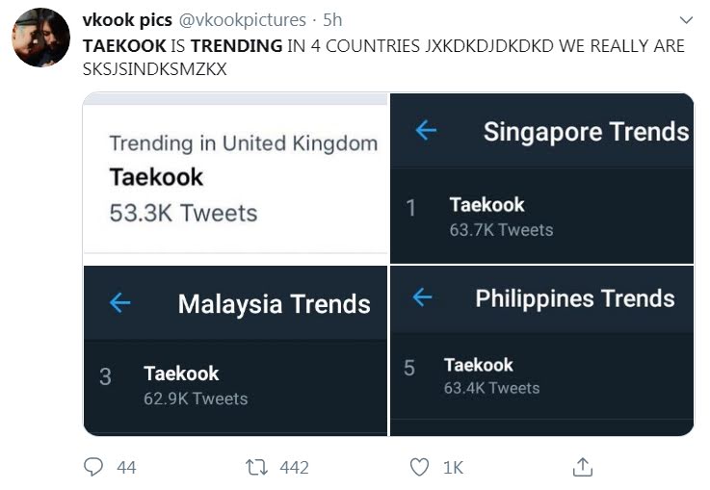Open the vkook pics display name
The height and width of the screenshot is (490, 710).
coord(127,19)
